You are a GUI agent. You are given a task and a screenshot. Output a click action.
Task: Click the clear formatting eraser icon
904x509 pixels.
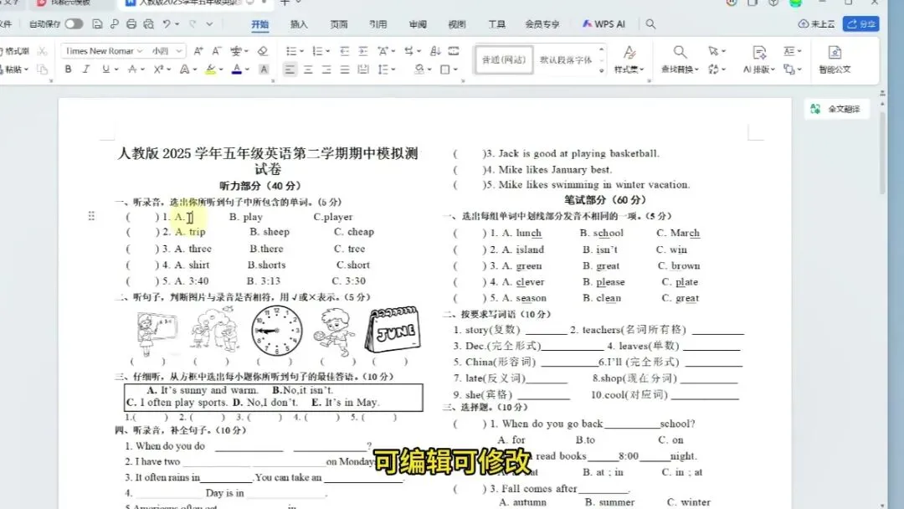(x=263, y=51)
